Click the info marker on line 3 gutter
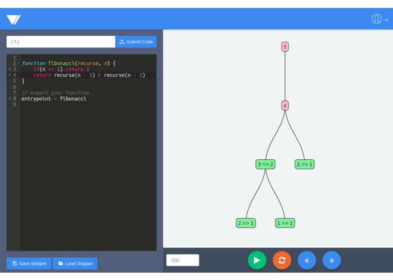 click(10, 69)
